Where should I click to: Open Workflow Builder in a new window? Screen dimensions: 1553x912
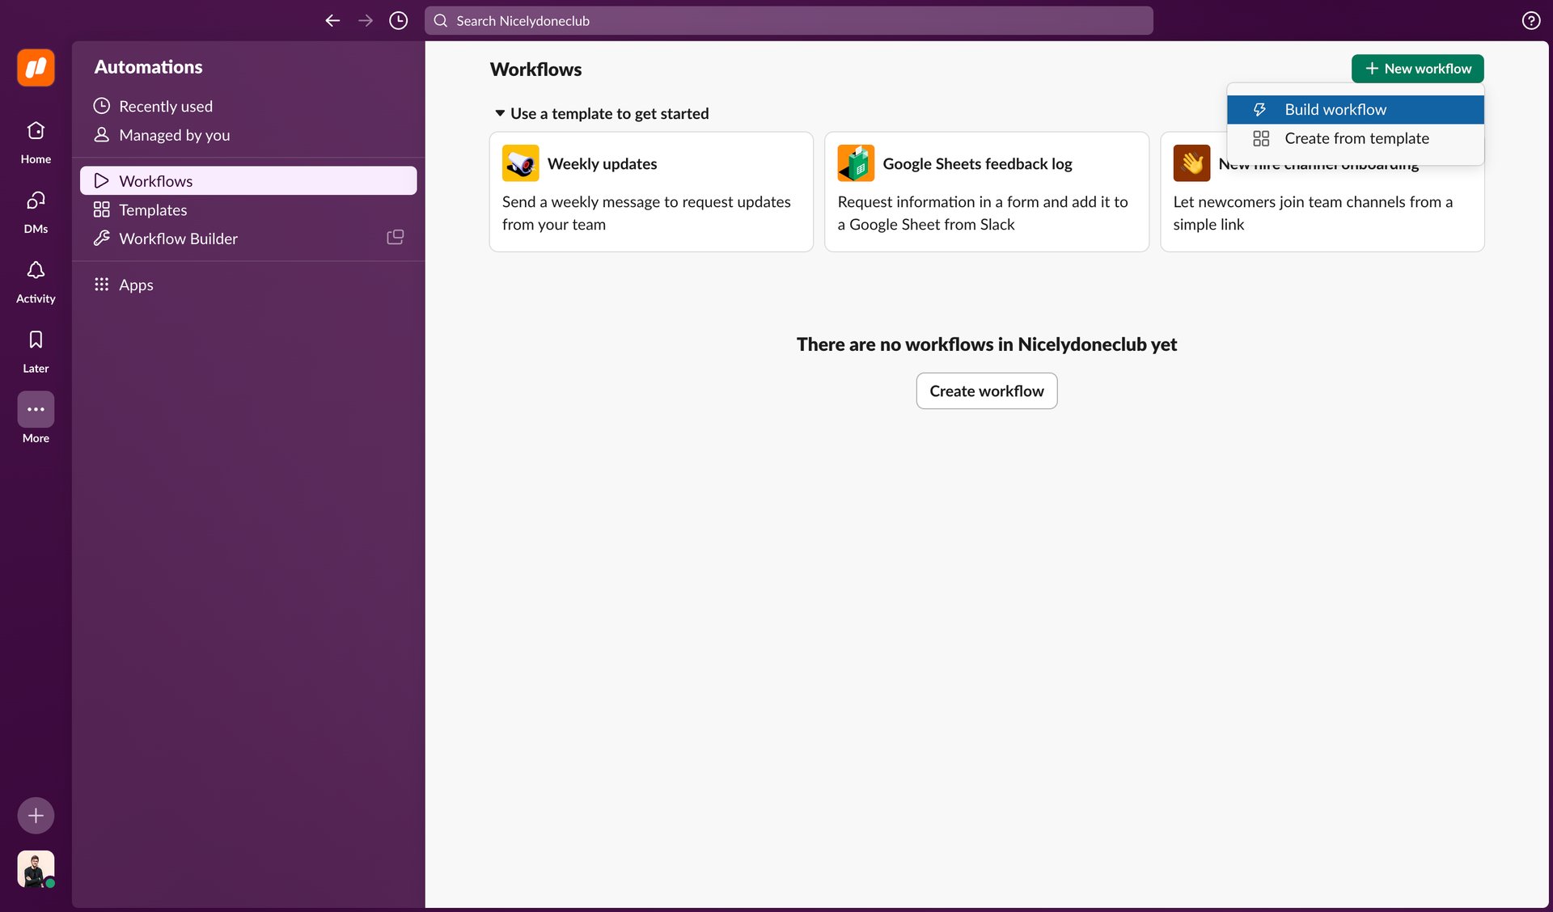(395, 237)
